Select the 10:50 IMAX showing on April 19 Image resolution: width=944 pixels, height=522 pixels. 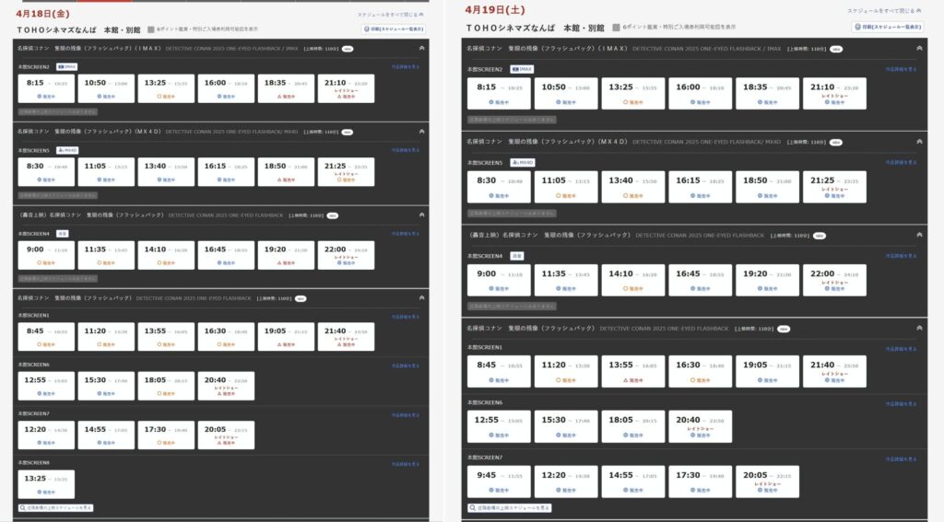(x=566, y=93)
